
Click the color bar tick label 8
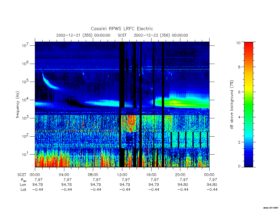[x=239, y=67]
